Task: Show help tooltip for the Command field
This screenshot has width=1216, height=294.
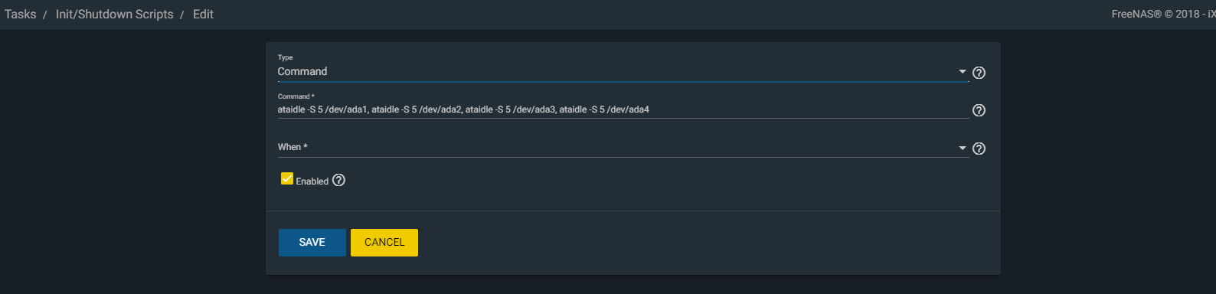Action: click(979, 110)
